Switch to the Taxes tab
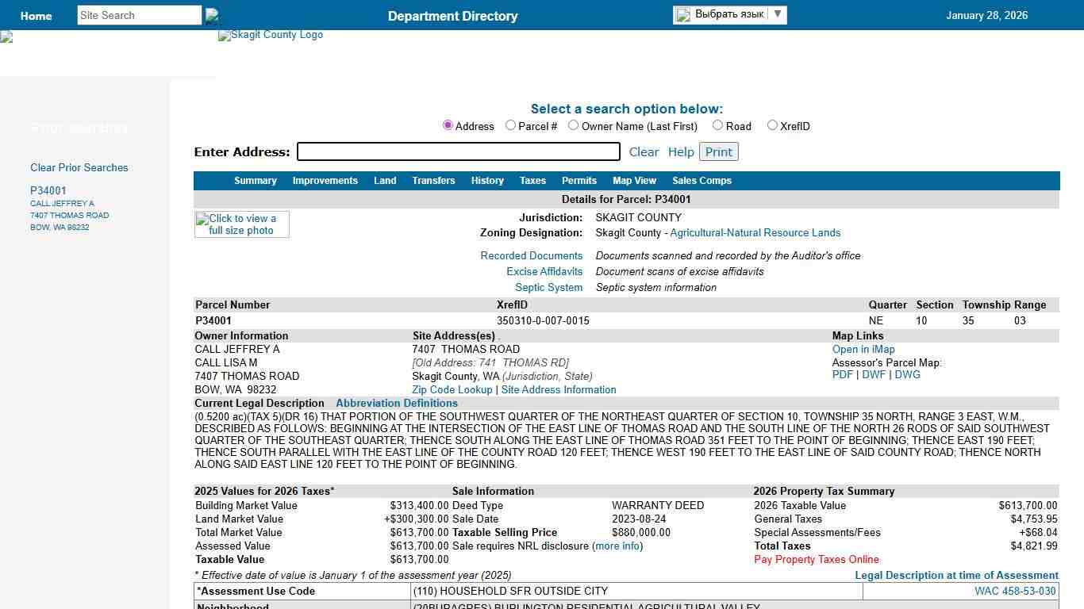 (x=532, y=181)
